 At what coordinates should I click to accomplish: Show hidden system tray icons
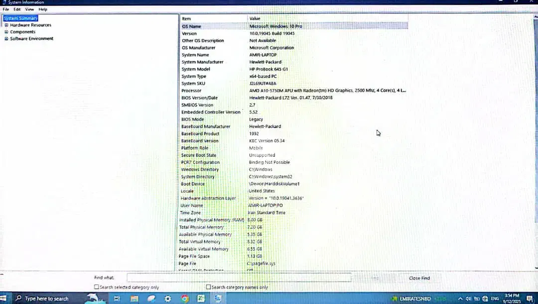tap(460, 299)
